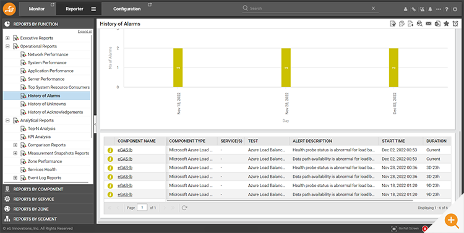Image resolution: width=464 pixels, height=233 pixels.
Task: Open the Reports By Segment section
Action: [x=48, y=219]
